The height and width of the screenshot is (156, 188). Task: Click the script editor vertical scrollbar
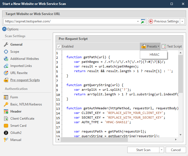coord(180,74)
